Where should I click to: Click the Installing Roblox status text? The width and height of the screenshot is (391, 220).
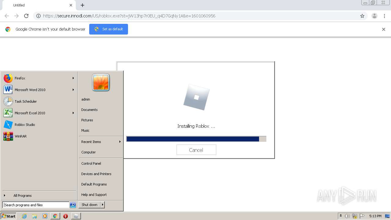(196, 126)
